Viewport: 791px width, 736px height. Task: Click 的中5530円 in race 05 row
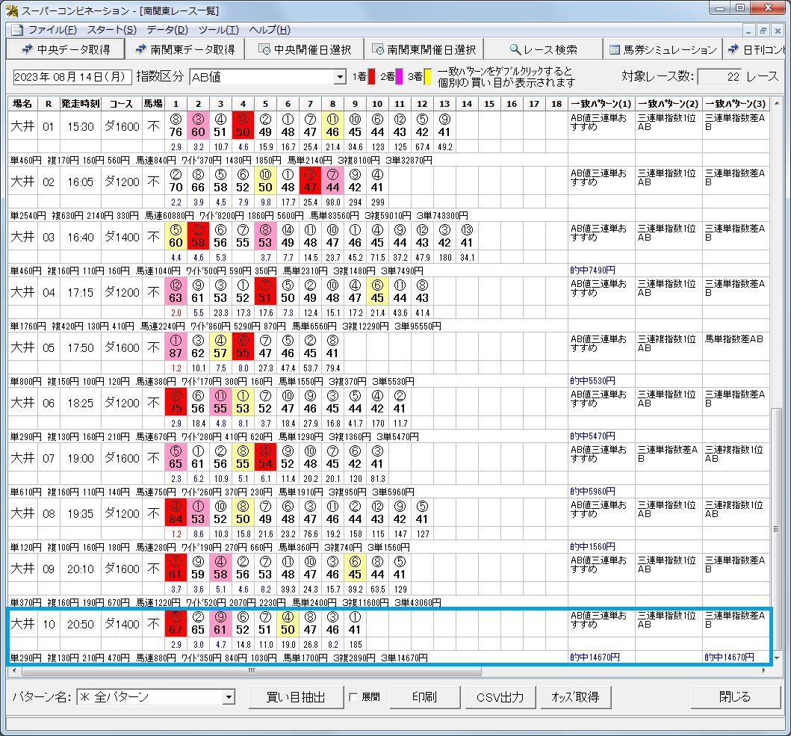click(x=593, y=381)
